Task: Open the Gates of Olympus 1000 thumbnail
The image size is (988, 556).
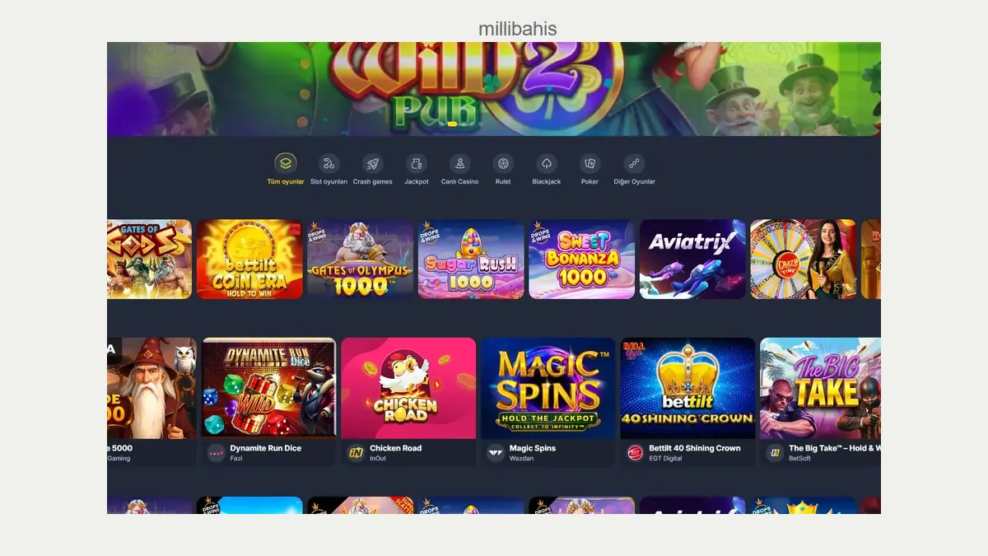Action: point(360,259)
